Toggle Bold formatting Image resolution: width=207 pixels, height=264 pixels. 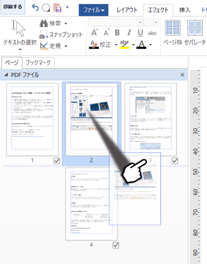coord(117,33)
